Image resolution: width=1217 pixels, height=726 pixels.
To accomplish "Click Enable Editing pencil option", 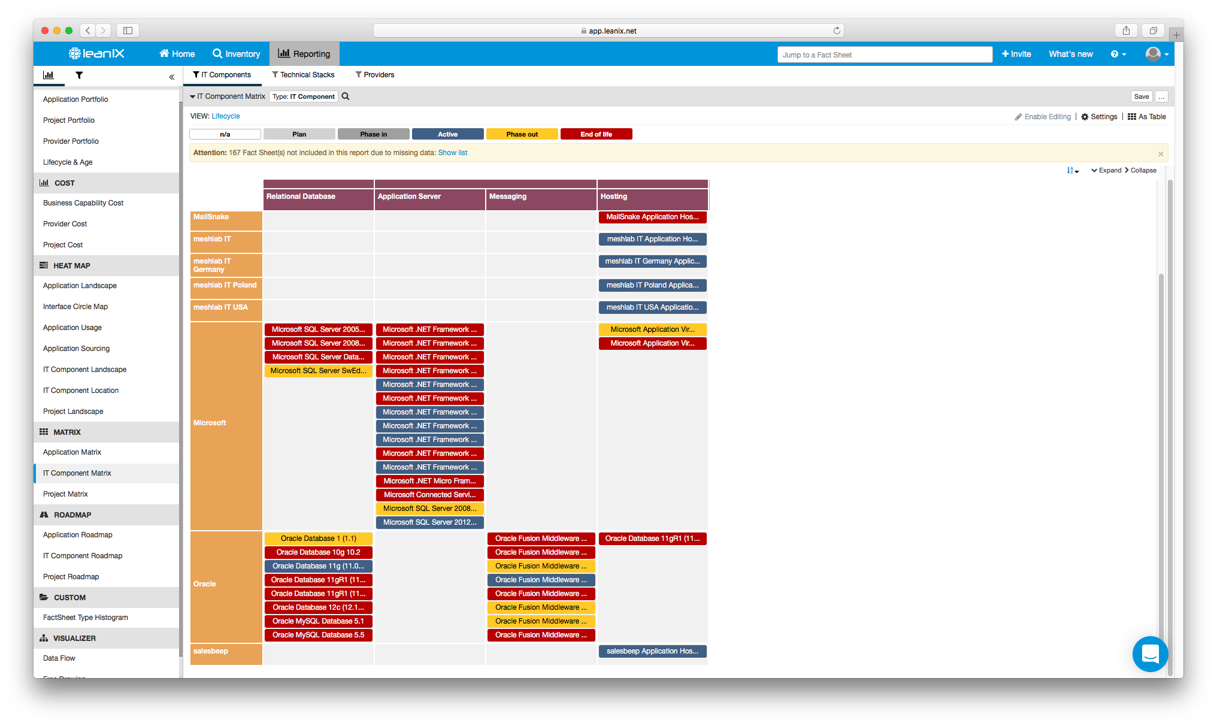I will coord(1043,117).
